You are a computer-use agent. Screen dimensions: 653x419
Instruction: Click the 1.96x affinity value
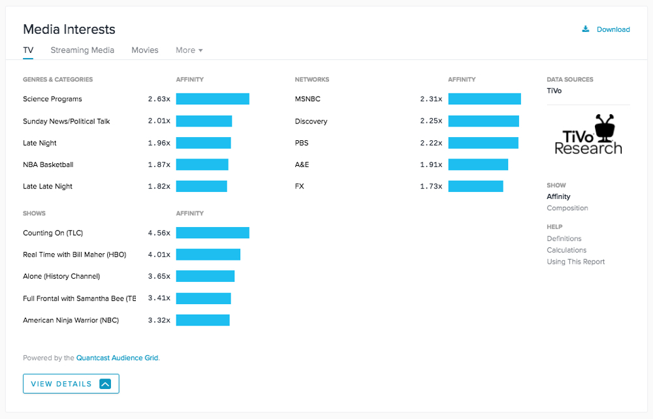pos(159,143)
